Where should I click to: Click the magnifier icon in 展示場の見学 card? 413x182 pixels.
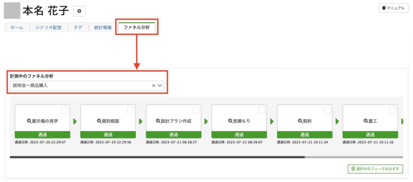pos(29,121)
